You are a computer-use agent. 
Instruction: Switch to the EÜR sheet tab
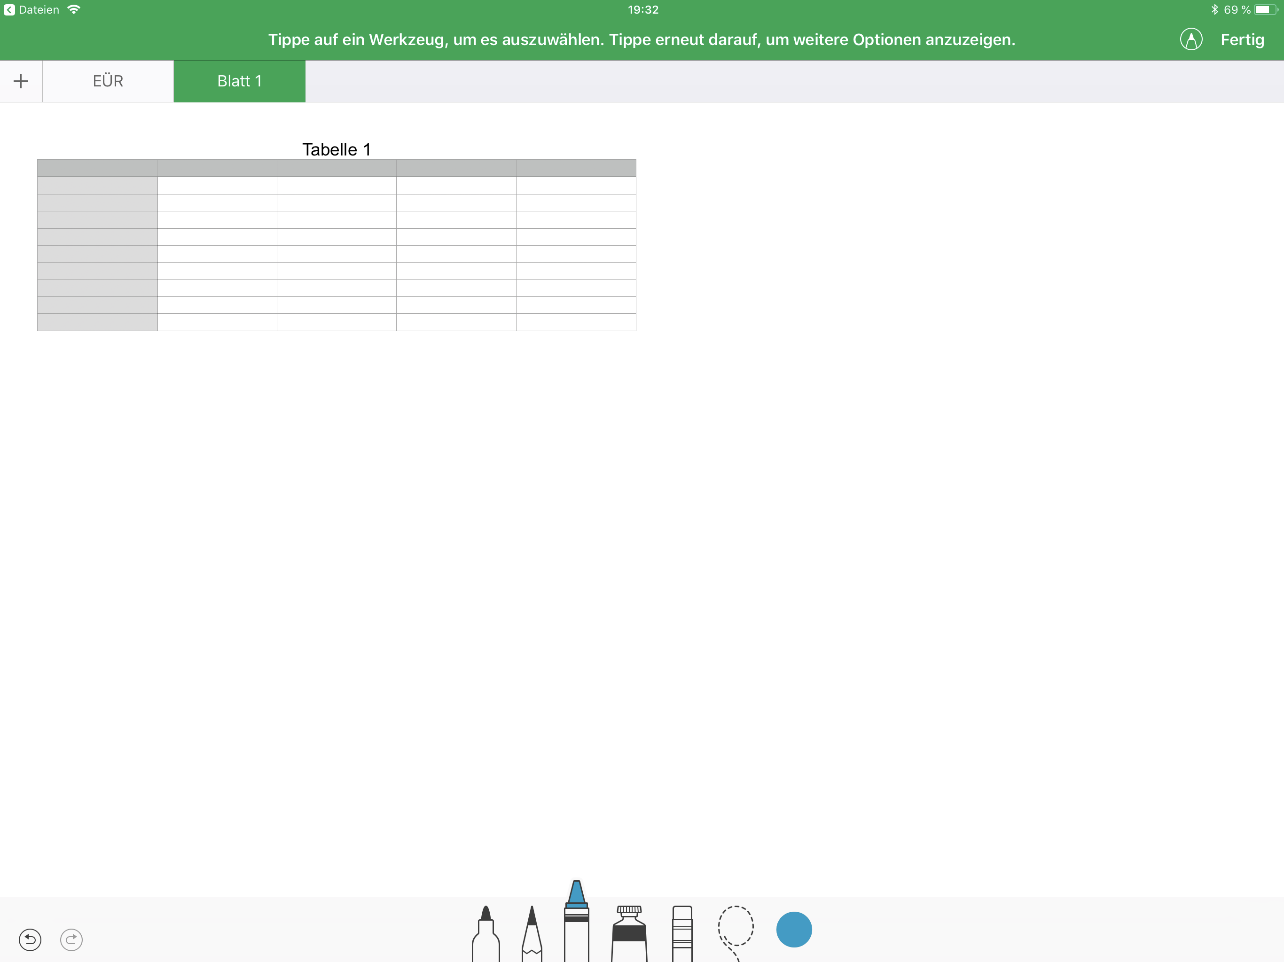[x=108, y=81]
